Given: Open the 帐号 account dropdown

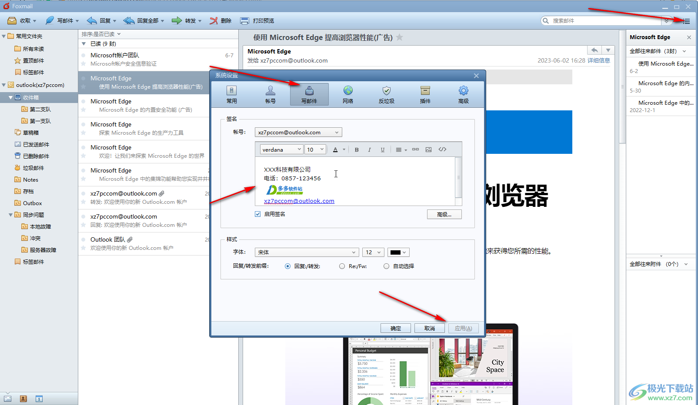Looking at the screenshot, I should click(x=298, y=132).
